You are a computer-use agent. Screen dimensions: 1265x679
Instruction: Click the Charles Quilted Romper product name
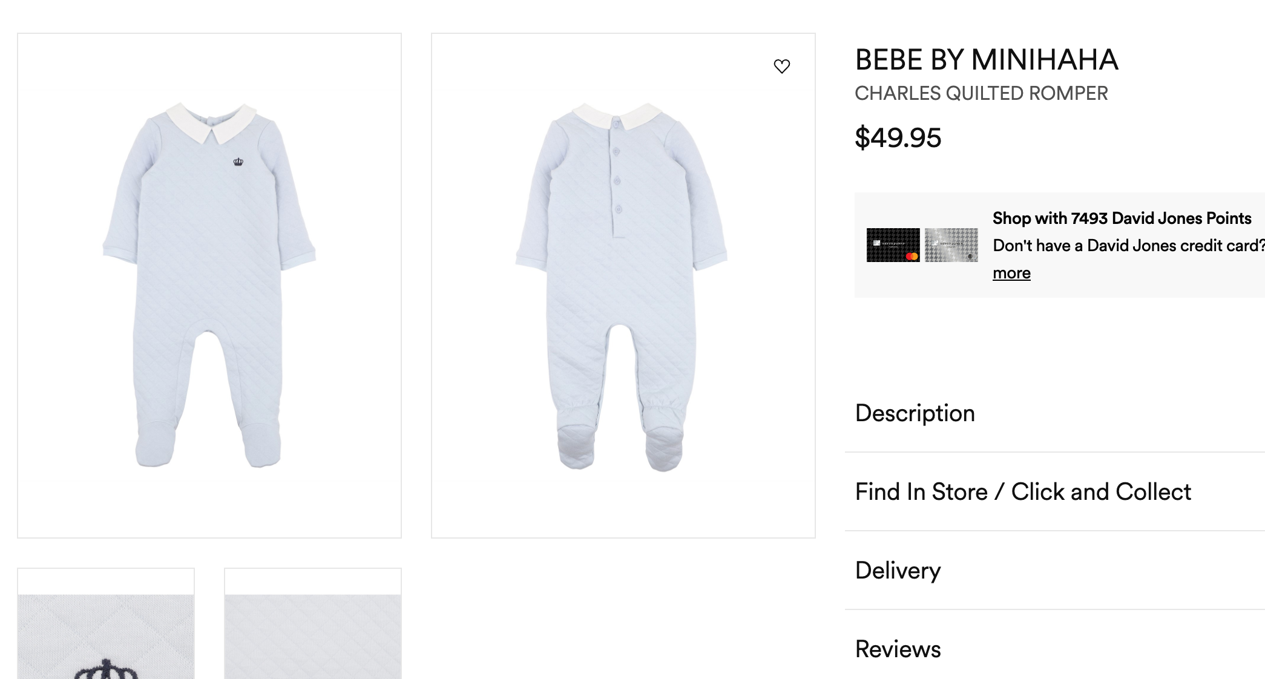coord(981,94)
